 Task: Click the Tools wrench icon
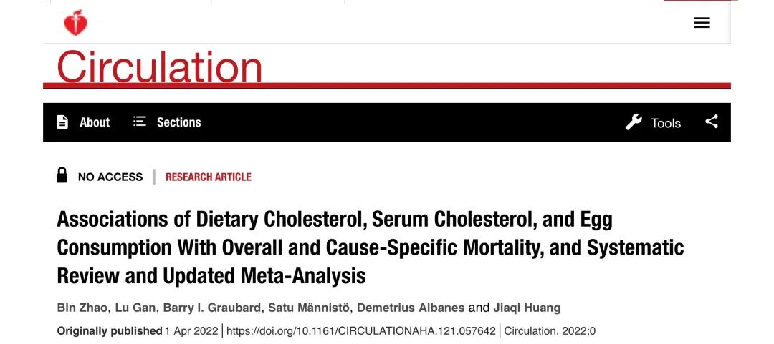(x=634, y=122)
